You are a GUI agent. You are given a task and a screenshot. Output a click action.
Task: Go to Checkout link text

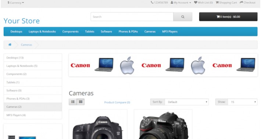pyautogui.click(x=249, y=3)
